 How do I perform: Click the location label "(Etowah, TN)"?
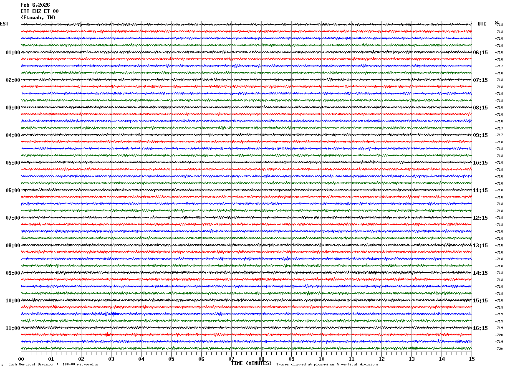[x=38, y=18]
